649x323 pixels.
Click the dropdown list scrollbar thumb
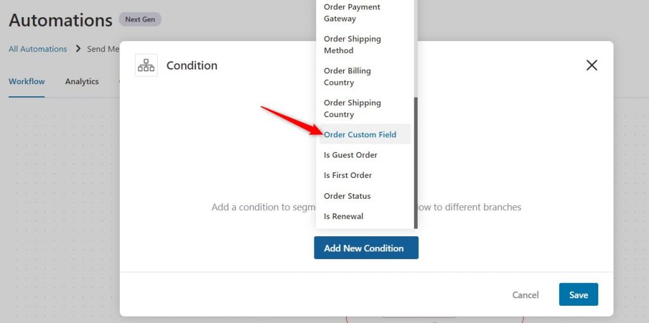416,163
